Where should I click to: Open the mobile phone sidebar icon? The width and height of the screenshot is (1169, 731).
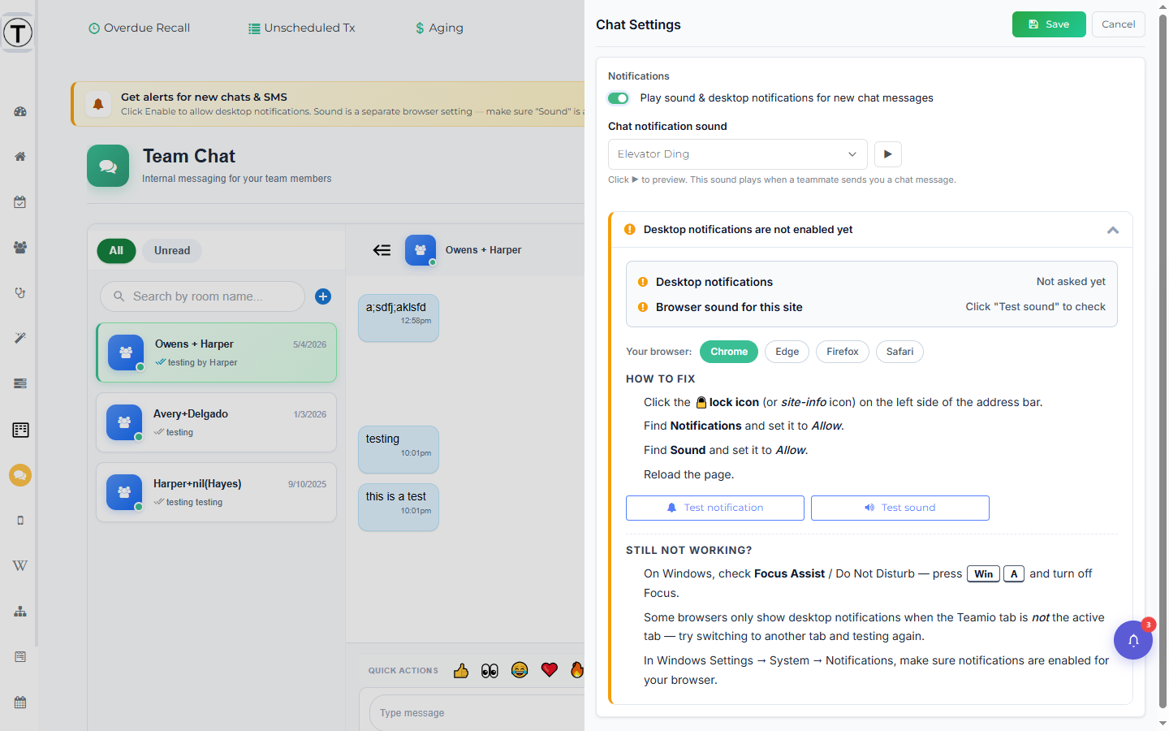[x=20, y=521]
